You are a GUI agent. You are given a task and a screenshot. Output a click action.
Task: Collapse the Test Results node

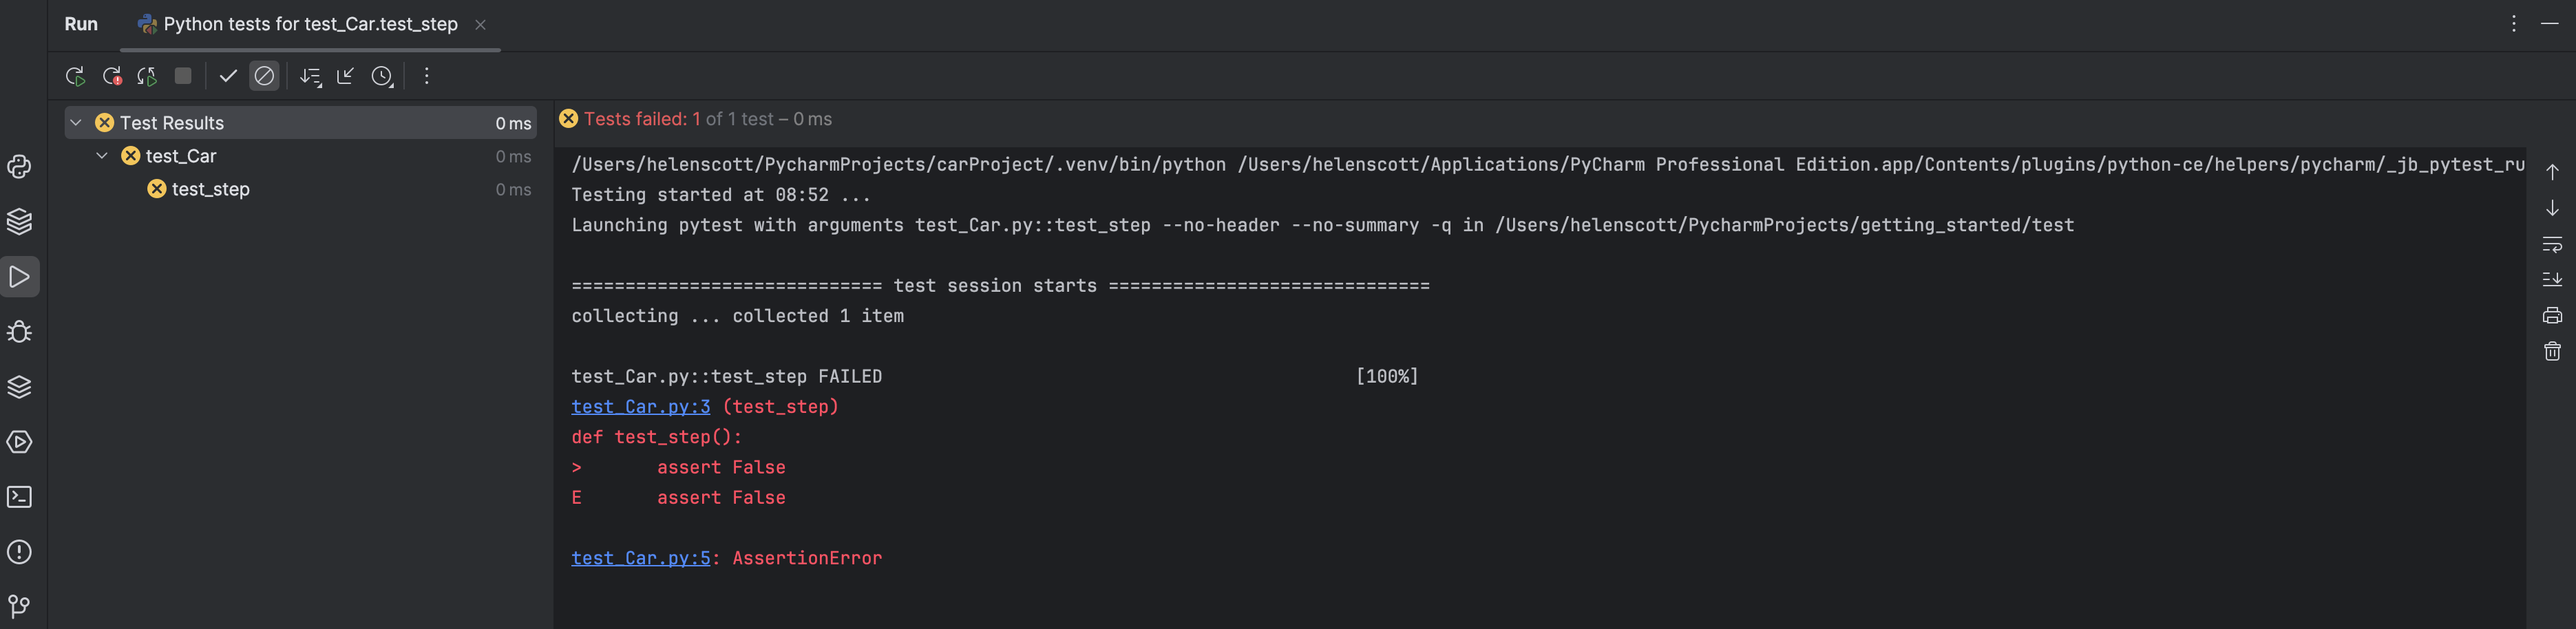point(76,122)
